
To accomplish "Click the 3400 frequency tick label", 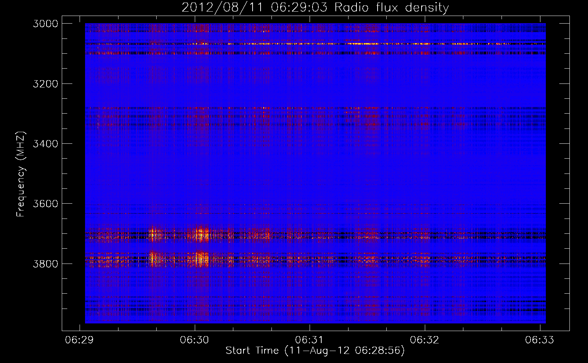I will pos(45,144).
